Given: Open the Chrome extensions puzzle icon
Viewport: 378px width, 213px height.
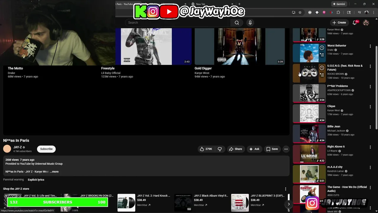Looking at the screenshot, I should point(338,12).
